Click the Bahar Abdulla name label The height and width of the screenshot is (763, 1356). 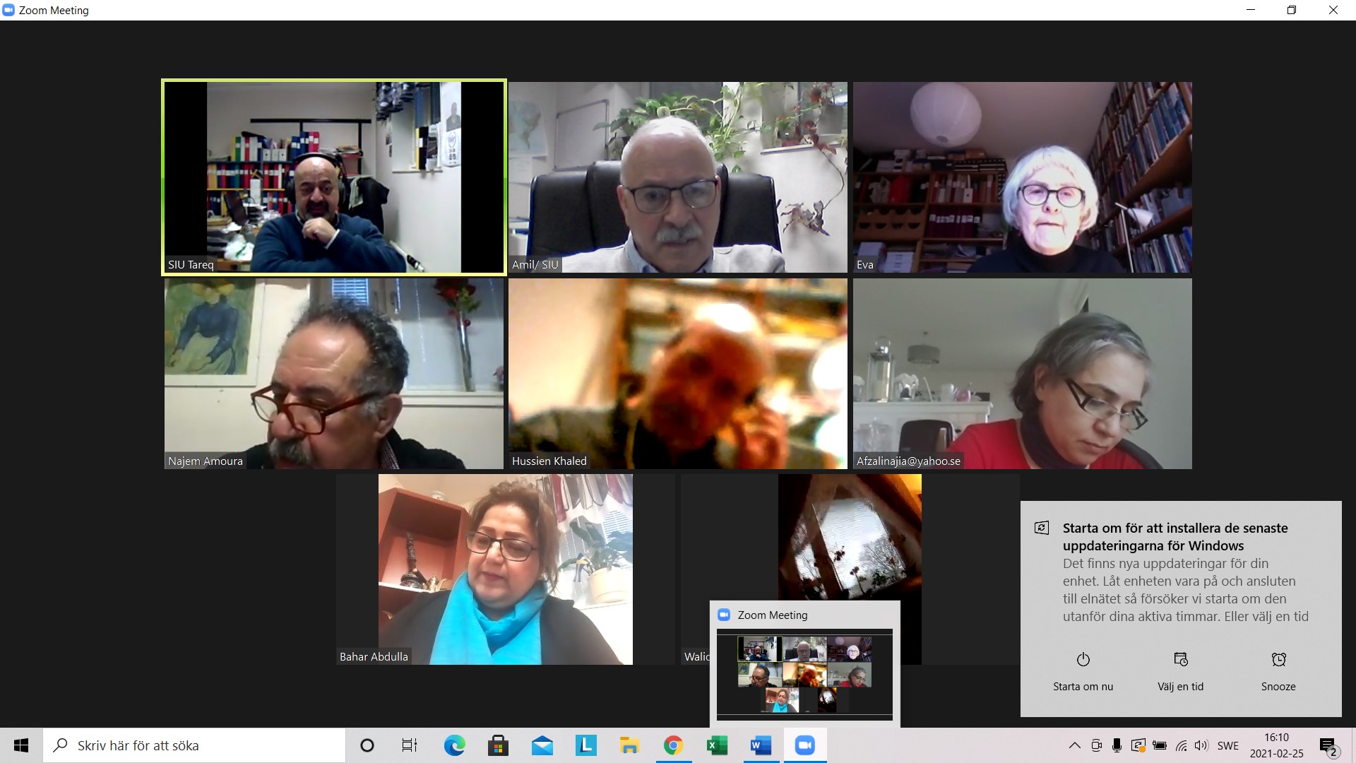tap(374, 657)
